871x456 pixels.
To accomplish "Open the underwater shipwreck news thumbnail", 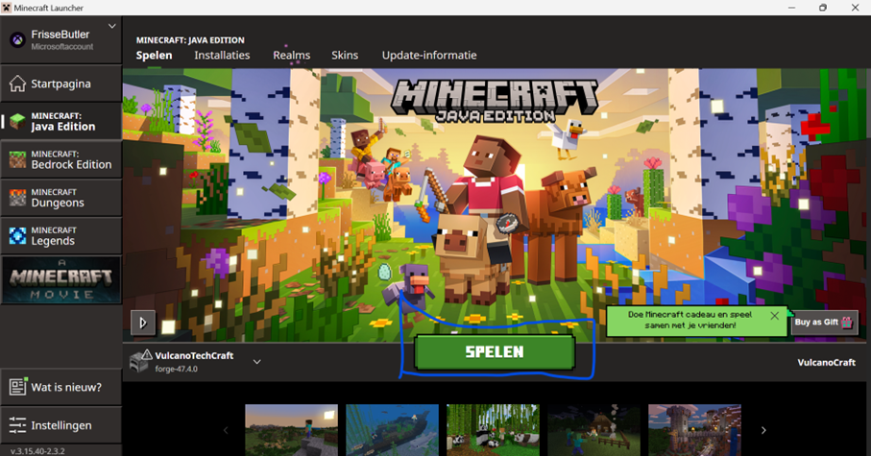I will (392, 430).
